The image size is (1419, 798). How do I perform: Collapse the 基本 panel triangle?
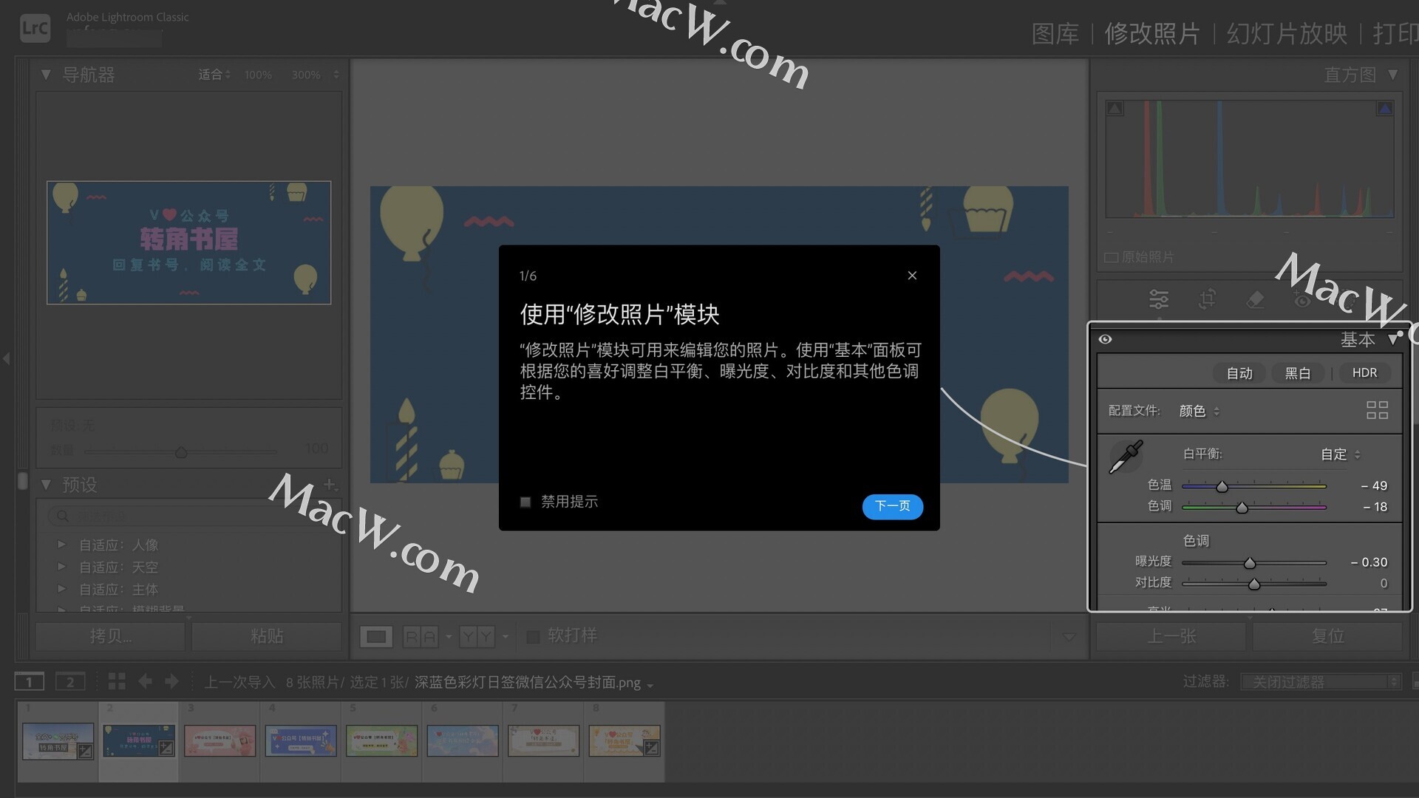(x=1393, y=339)
